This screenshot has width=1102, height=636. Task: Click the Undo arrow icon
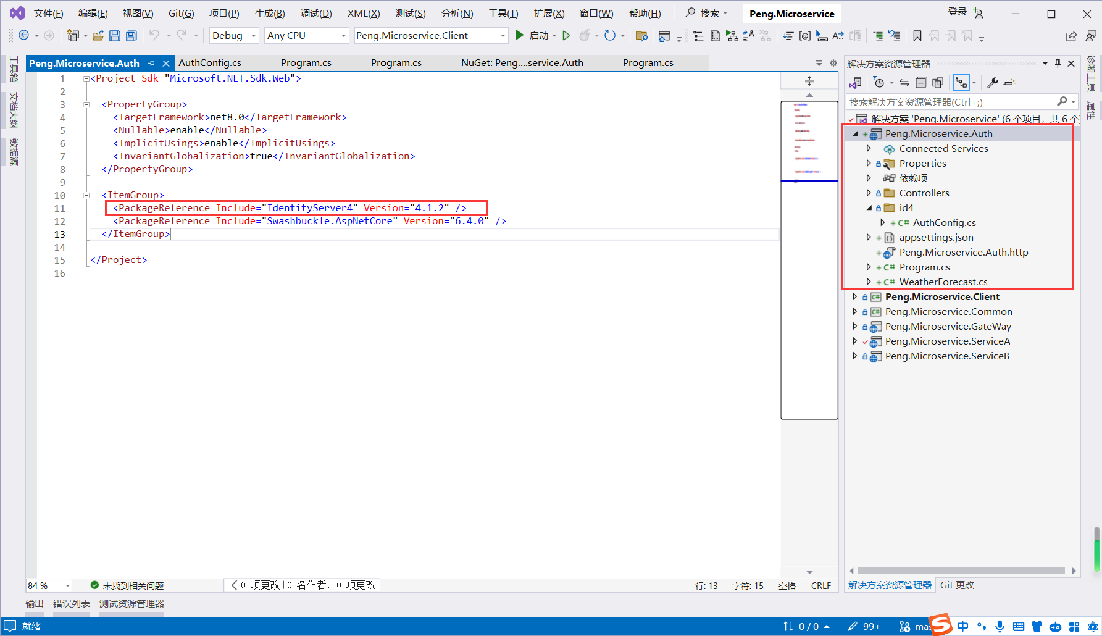click(154, 36)
